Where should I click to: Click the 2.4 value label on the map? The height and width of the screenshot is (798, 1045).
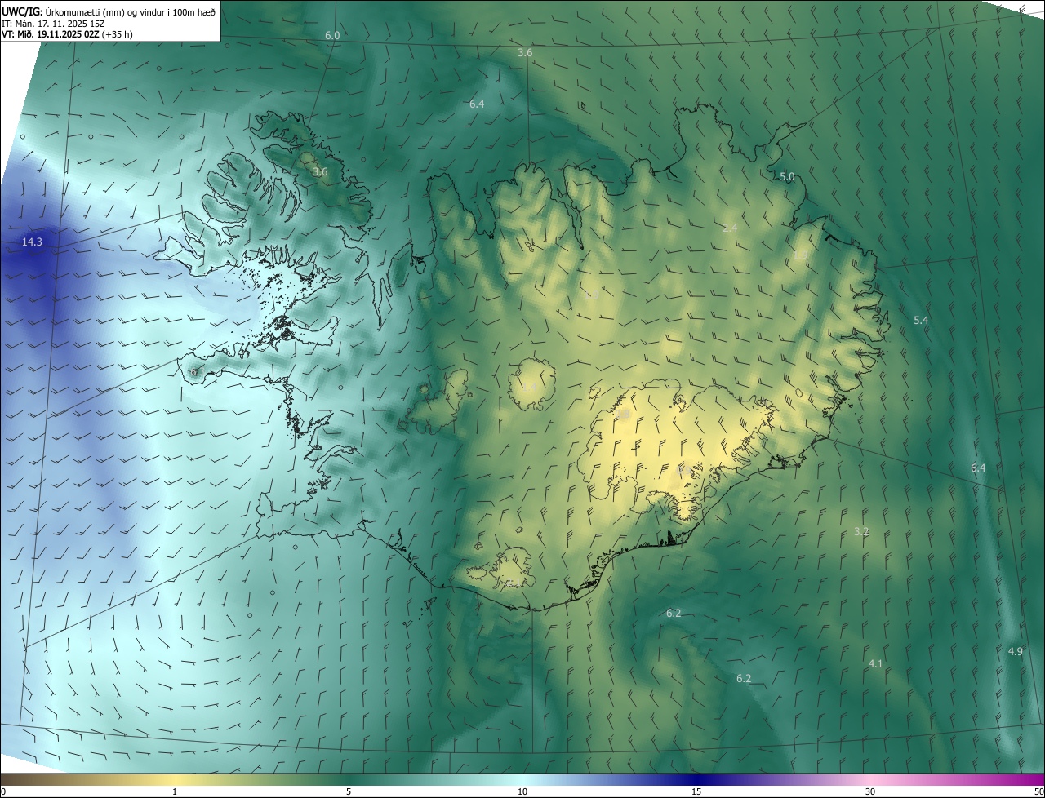click(730, 228)
